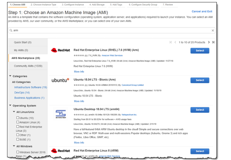Image resolution: width=231 pixels, height=160 pixels.
Task: Filter by DevOps (14) category
Action: 22,93
